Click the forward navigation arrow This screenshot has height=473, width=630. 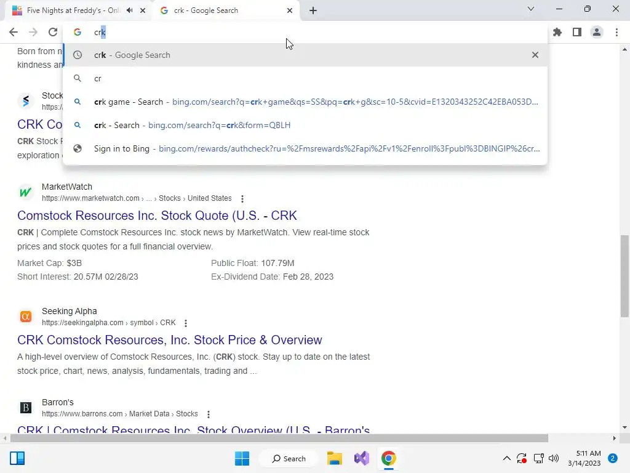33,32
